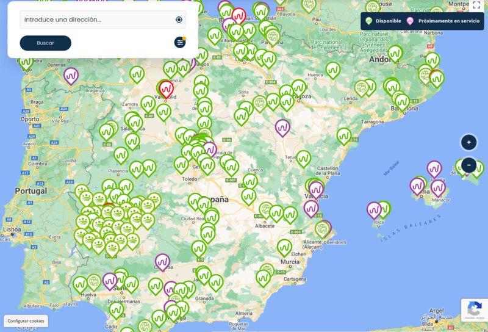Viewport: 488px width, 332px height.
Task: Click the Buscar button
Action: (45, 43)
